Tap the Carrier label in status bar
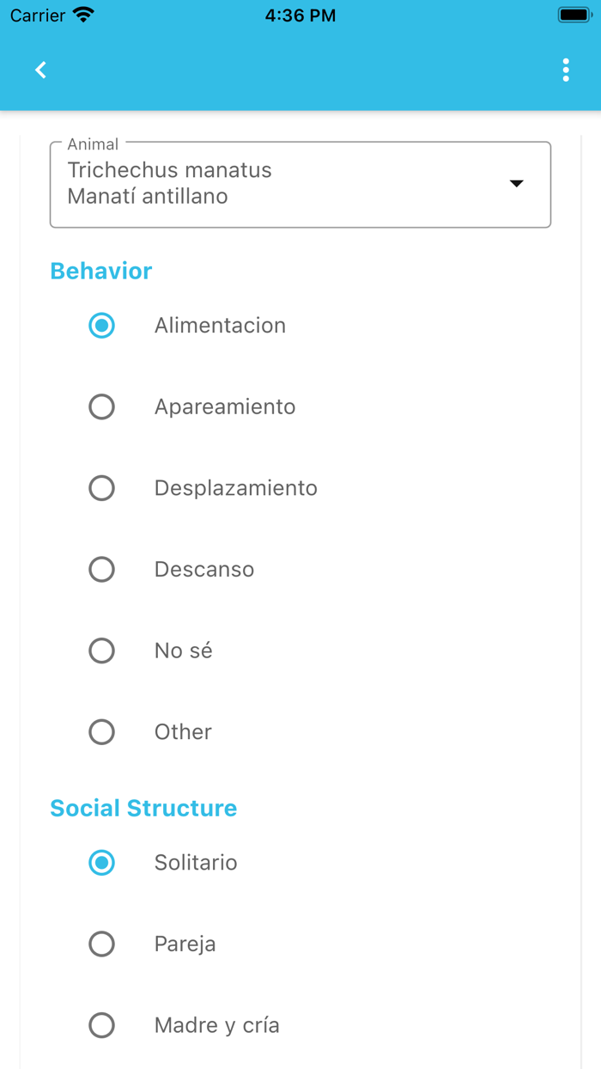This screenshot has height=1069, width=601. (38, 15)
